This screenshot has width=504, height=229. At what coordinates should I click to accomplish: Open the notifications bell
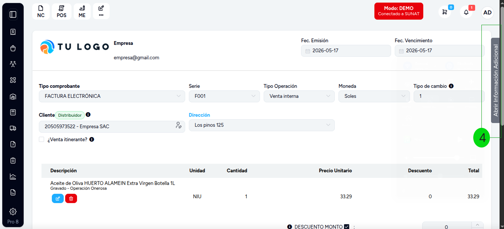click(466, 12)
